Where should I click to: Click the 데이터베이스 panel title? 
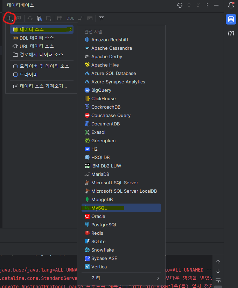pyautogui.click(x=20, y=5)
